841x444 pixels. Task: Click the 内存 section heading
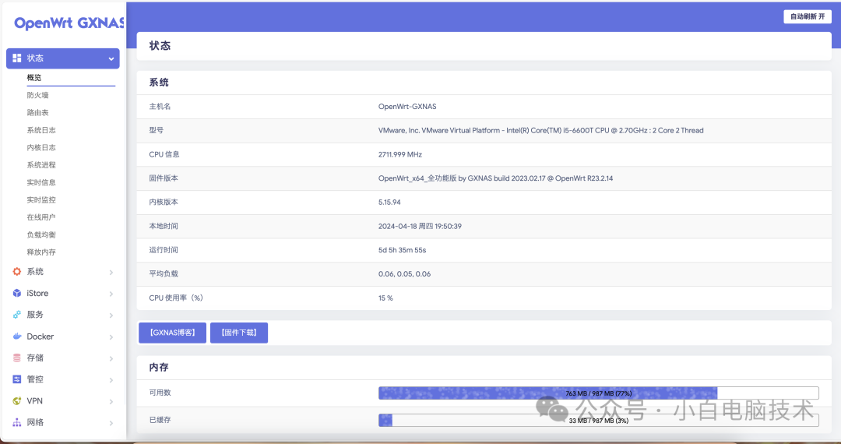(159, 368)
